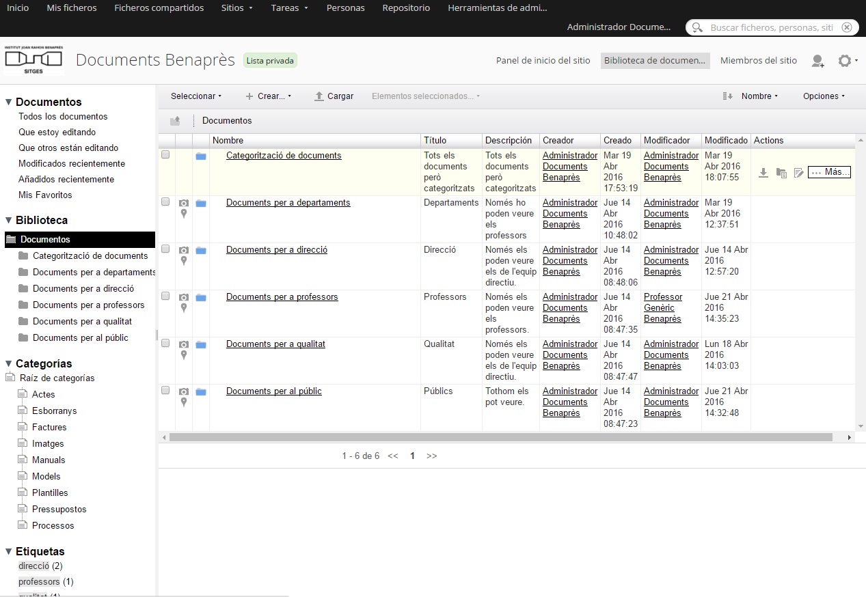Click the edit properties pencil icon
This screenshot has height=597, width=866.
pos(798,173)
